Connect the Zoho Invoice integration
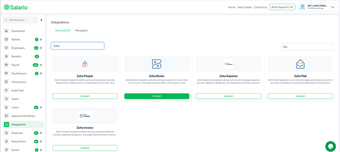Viewport: 340px width, 152px height. [85, 148]
